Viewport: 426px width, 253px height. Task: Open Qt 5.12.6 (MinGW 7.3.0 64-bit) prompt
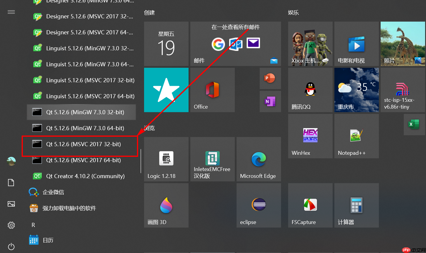coord(82,128)
